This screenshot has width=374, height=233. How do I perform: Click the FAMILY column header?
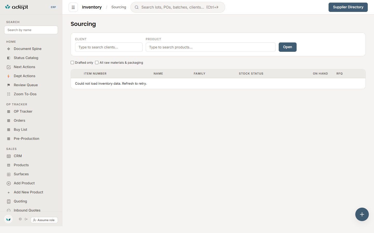(x=199, y=74)
